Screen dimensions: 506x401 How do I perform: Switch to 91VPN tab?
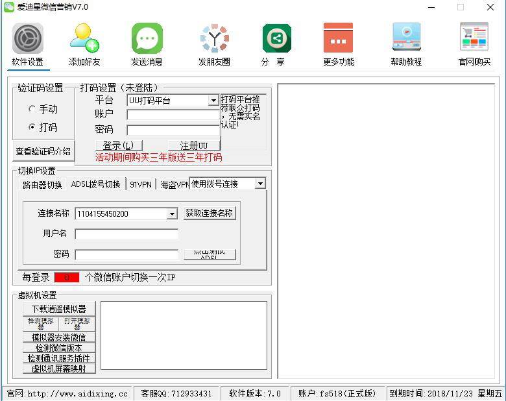coord(141,184)
